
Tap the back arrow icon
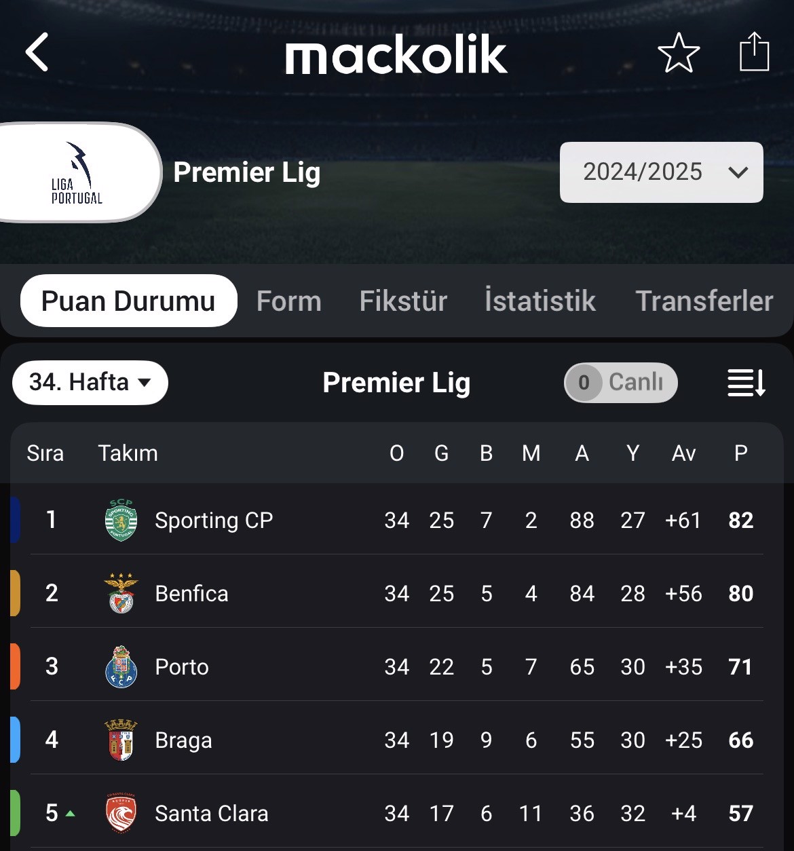(37, 52)
